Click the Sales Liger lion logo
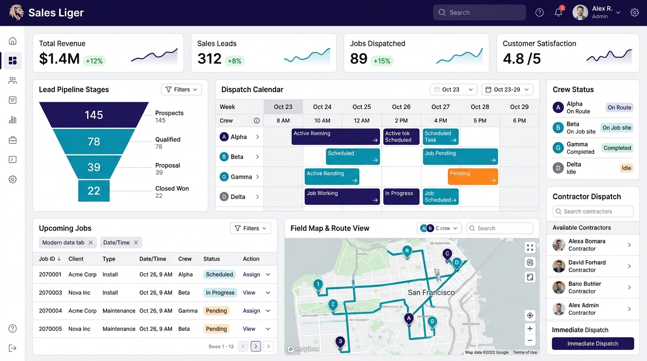The height and width of the screenshot is (361, 647). pos(16,13)
